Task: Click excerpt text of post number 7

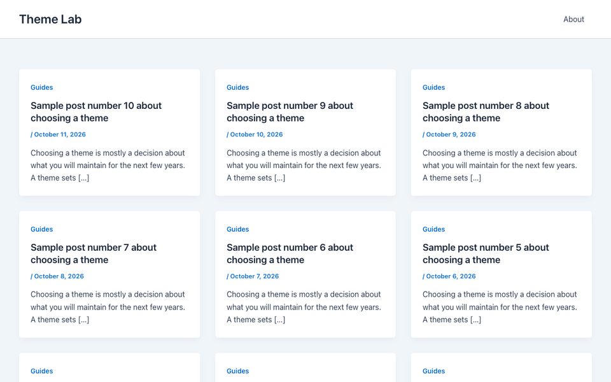Action: click(x=108, y=307)
